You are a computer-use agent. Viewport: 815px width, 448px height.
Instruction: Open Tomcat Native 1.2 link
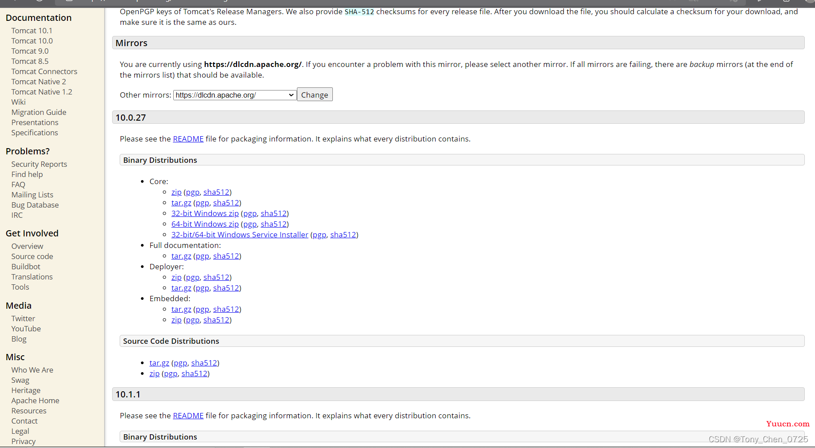[42, 92]
